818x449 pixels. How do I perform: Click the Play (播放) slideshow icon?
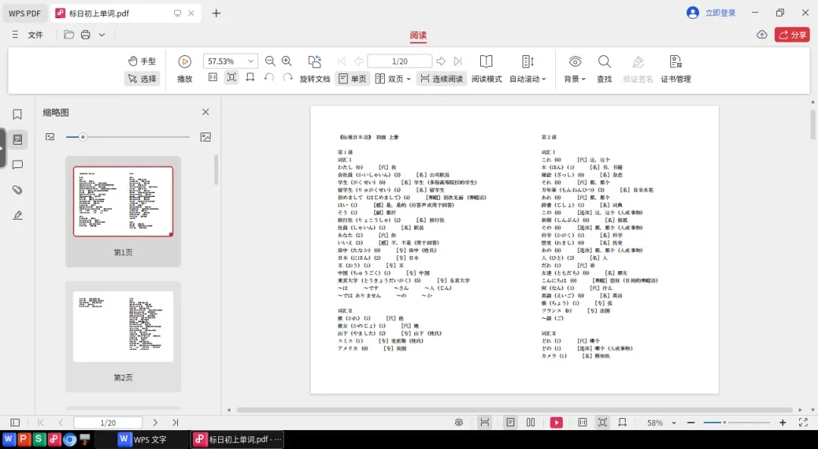(x=185, y=61)
